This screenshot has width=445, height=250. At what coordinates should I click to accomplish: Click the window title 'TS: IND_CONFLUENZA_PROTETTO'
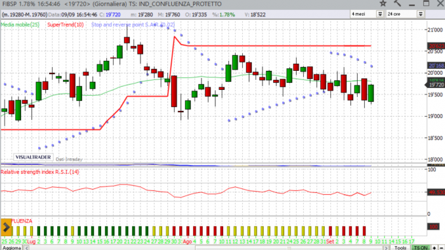point(175,4)
